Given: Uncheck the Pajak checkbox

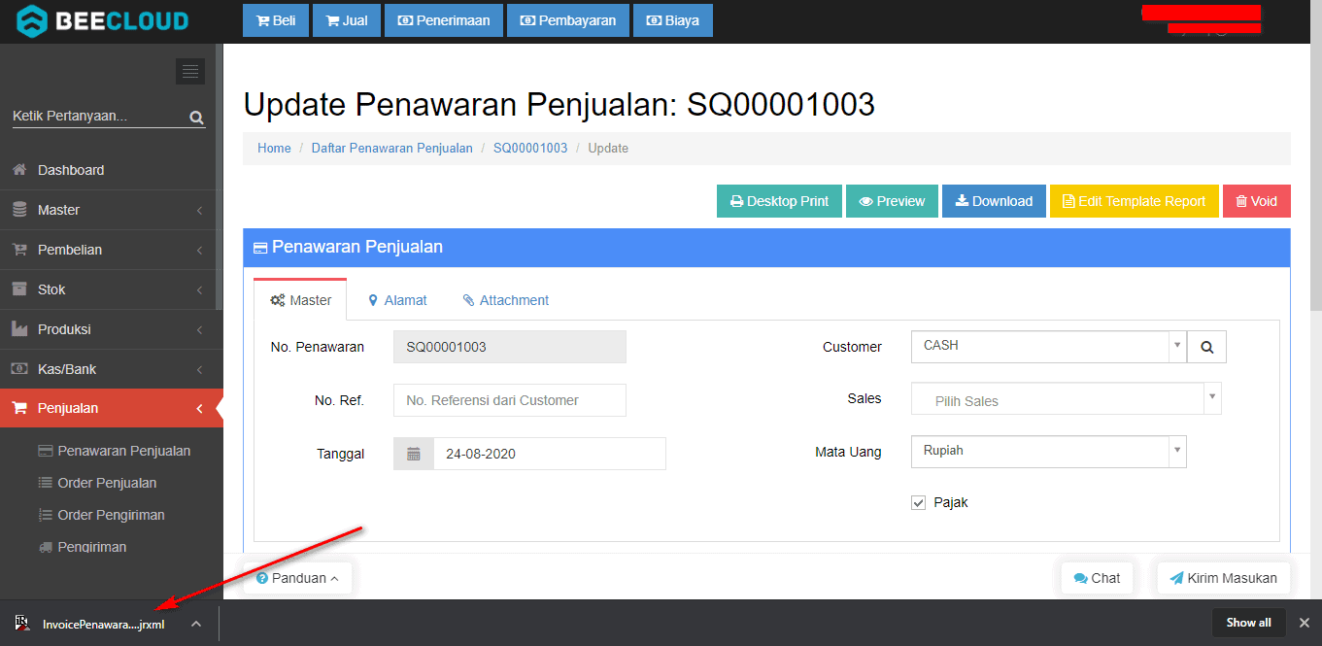Looking at the screenshot, I should [918, 502].
